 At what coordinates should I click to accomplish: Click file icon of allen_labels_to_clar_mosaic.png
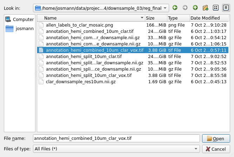[x=41, y=25]
